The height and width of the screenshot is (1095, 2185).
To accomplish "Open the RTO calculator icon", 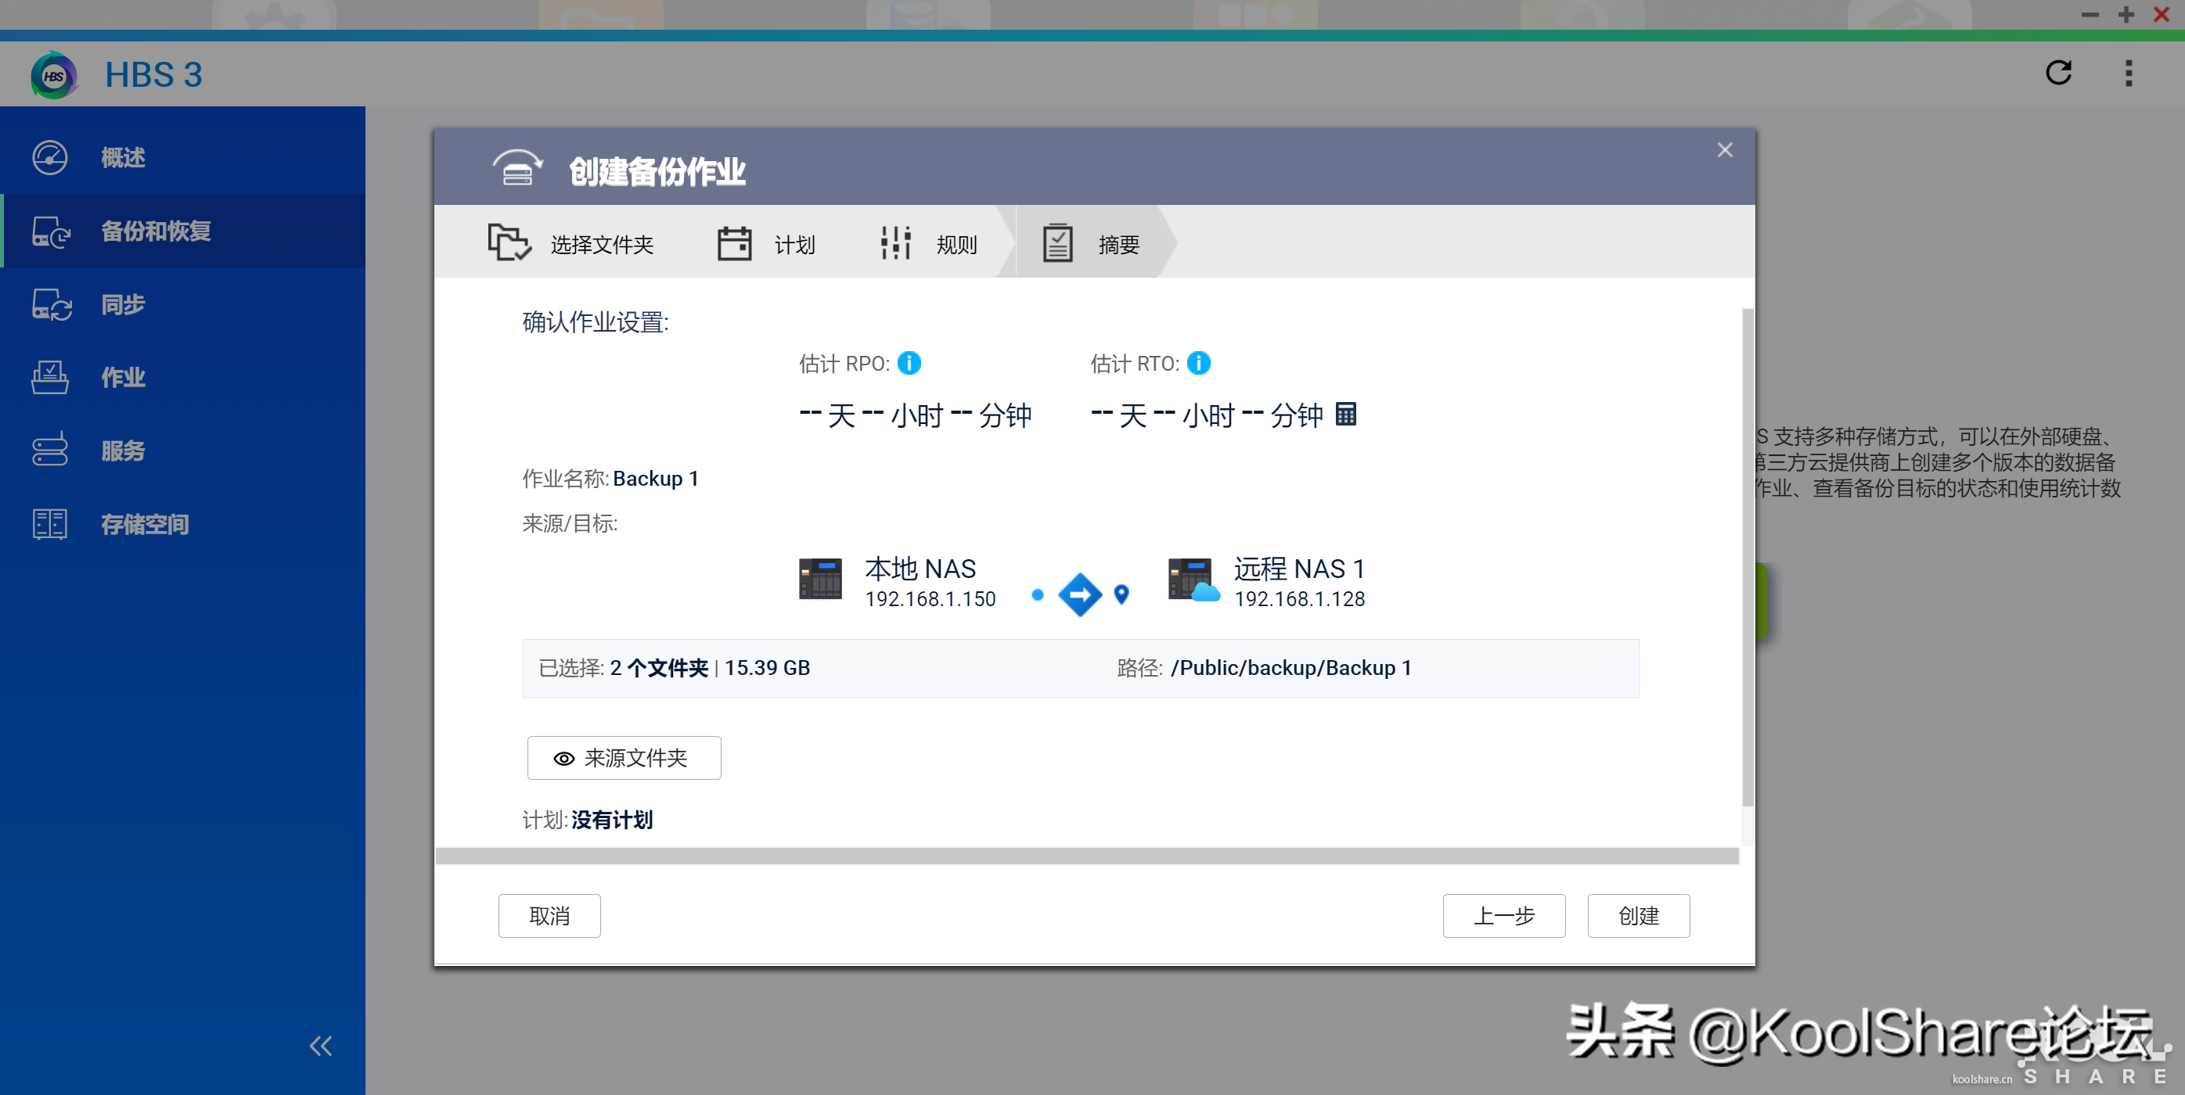I will (1345, 415).
